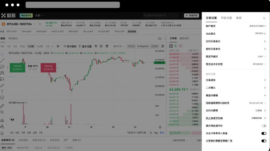Close the settings panel with X
This screenshot has height=151, width=270.
pos(264,18)
